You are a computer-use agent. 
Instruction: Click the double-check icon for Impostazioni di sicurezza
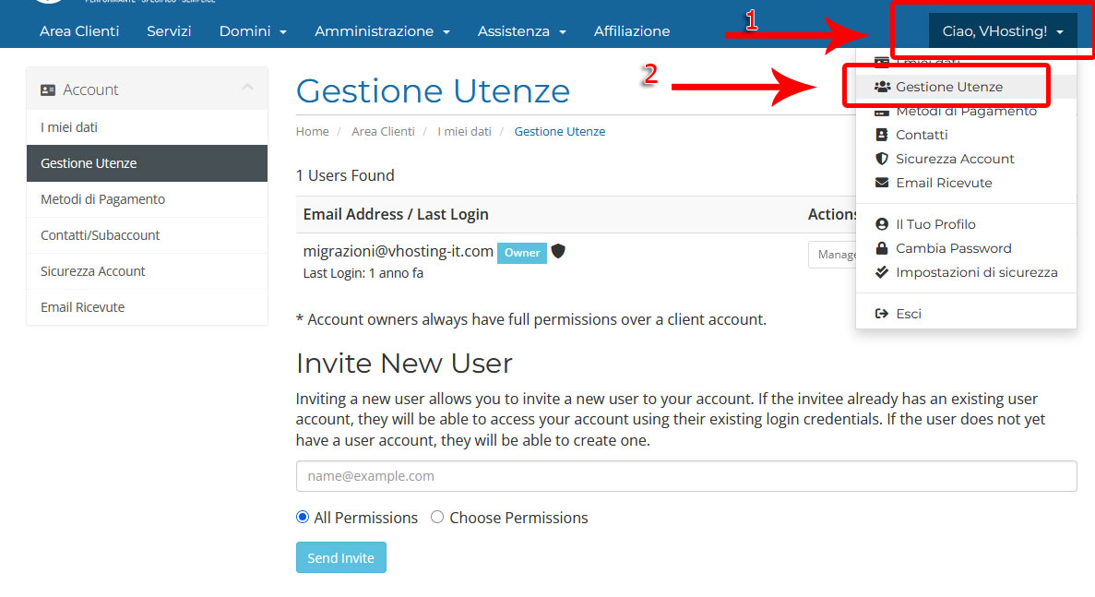click(882, 272)
